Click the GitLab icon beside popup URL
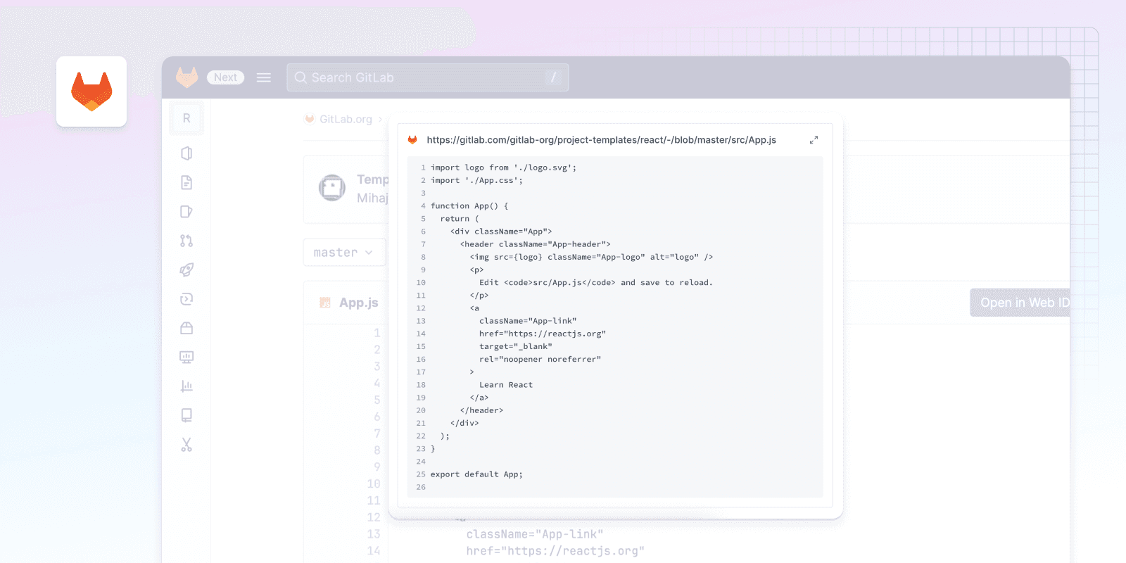 pyautogui.click(x=412, y=140)
